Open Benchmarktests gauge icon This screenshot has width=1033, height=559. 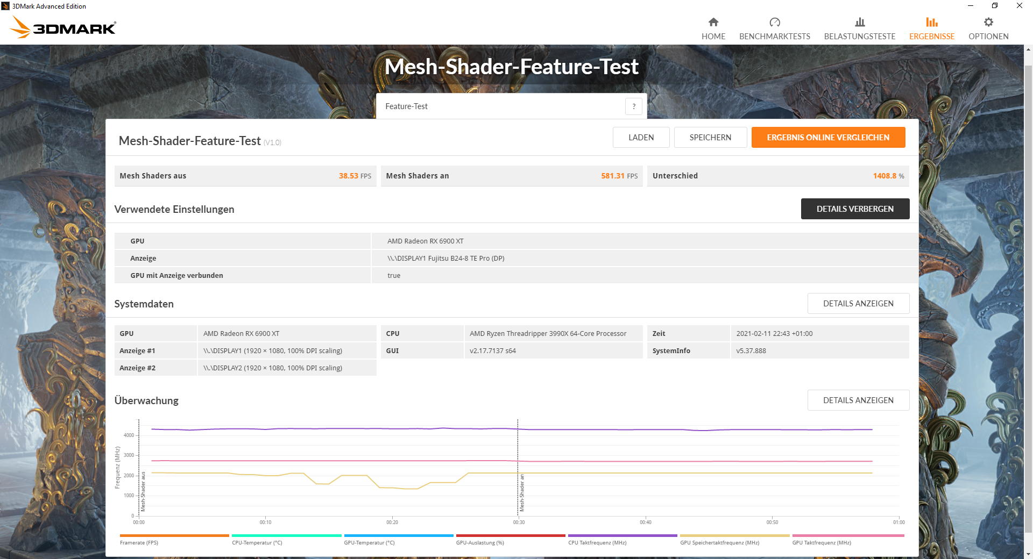775,22
